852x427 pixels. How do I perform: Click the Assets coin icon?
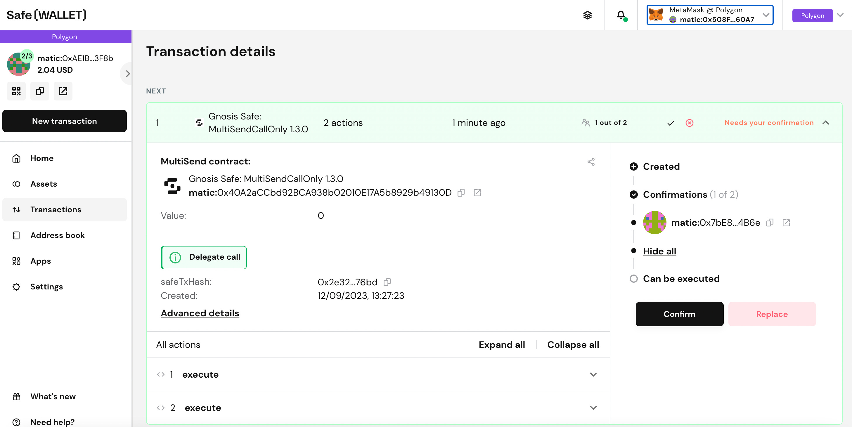(16, 184)
